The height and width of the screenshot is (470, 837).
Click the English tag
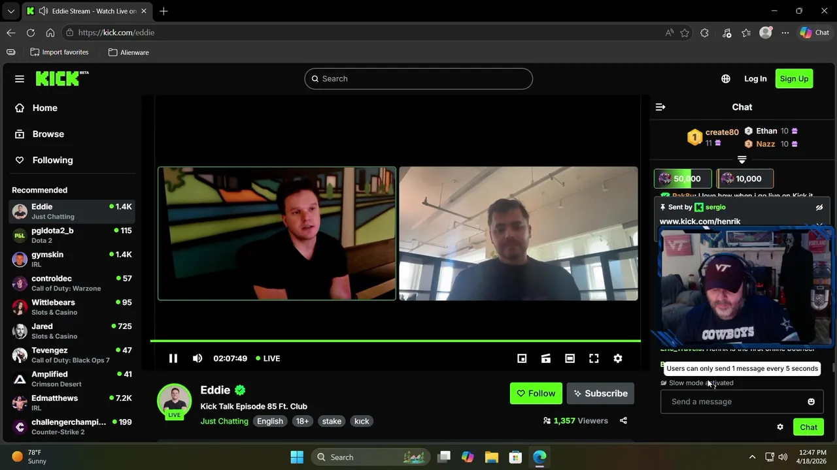pyautogui.click(x=270, y=421)
